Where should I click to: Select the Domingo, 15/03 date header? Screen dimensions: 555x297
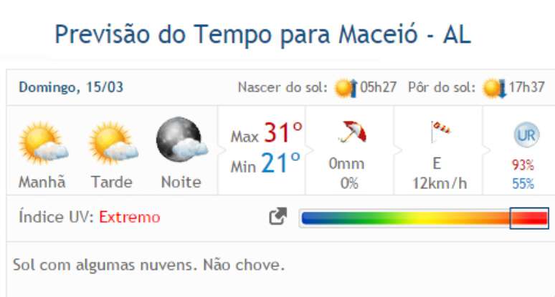pyautogui.click(x=71, y=88)
